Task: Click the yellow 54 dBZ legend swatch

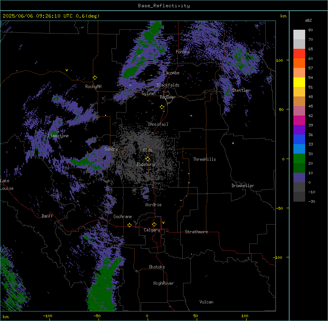Action: tap(299, 82)
